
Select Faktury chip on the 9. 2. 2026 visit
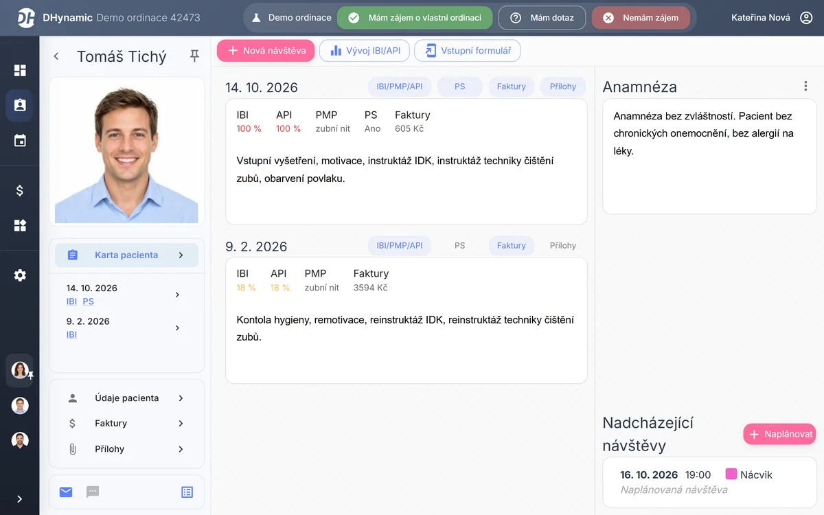(512, 245)
